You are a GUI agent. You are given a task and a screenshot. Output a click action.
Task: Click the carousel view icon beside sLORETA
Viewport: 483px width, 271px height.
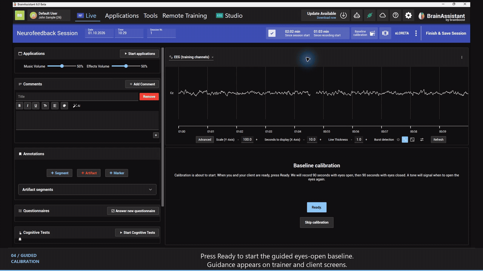(385, 33)
